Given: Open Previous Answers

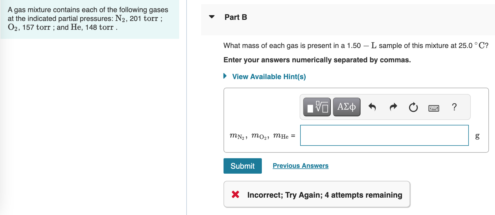Looking at the screenshot, I should [x=300, y=165].
